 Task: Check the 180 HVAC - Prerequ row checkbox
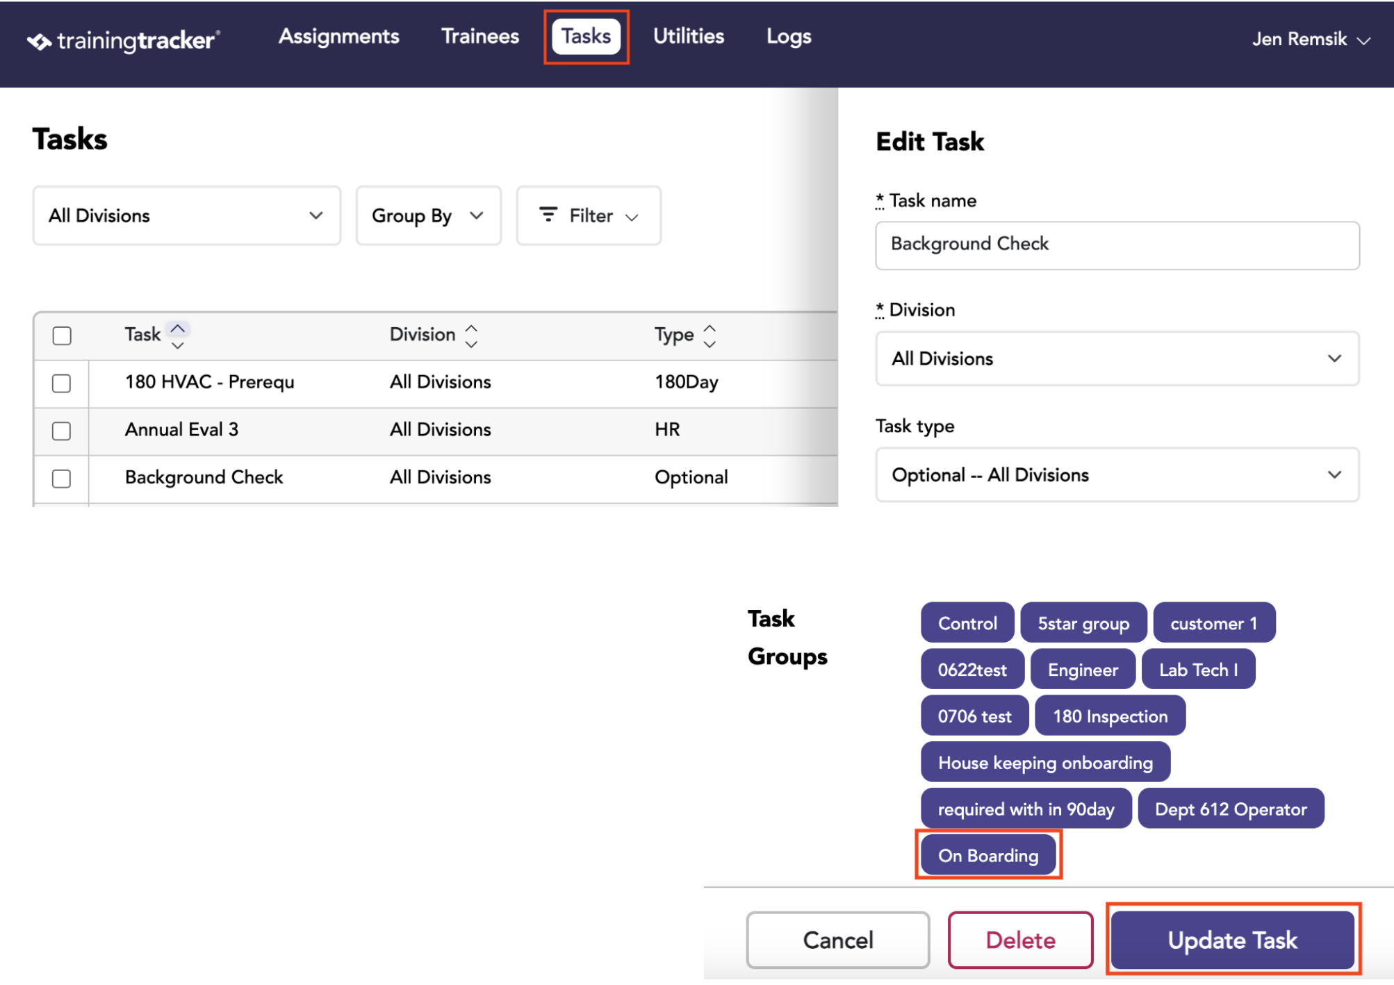(x=62, y=383)
